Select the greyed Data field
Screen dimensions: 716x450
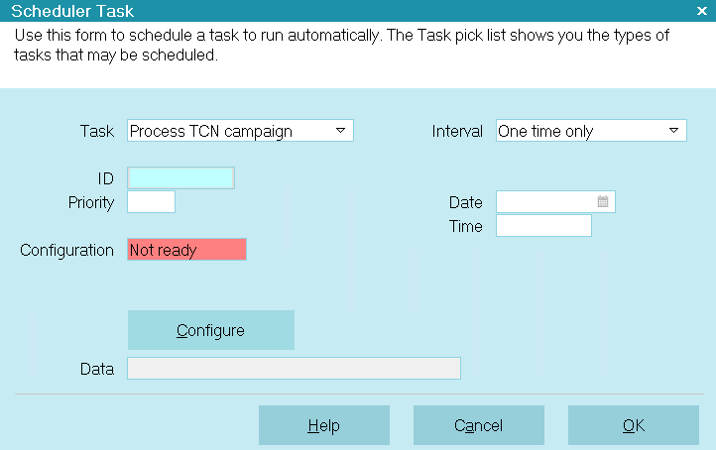point(295,369)
